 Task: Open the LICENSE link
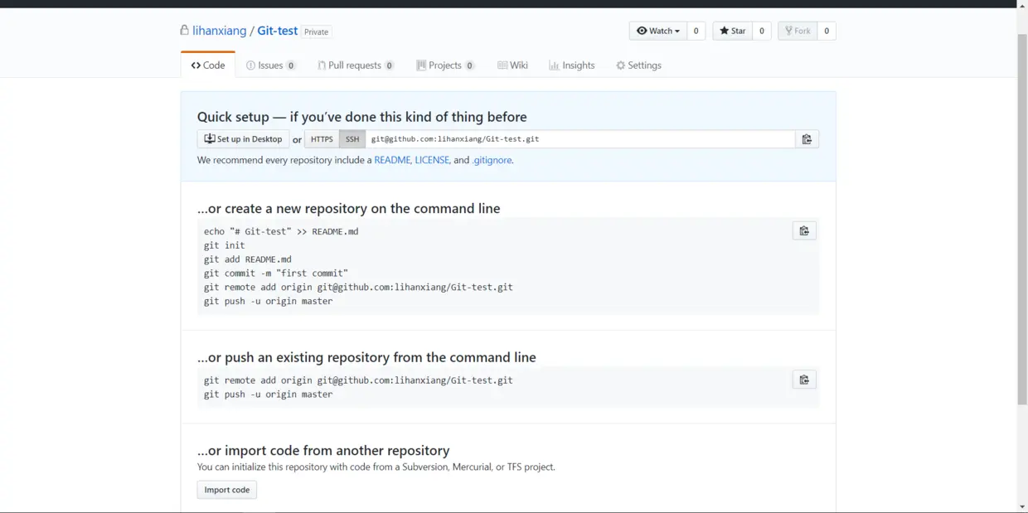click(x=432, y=160)
